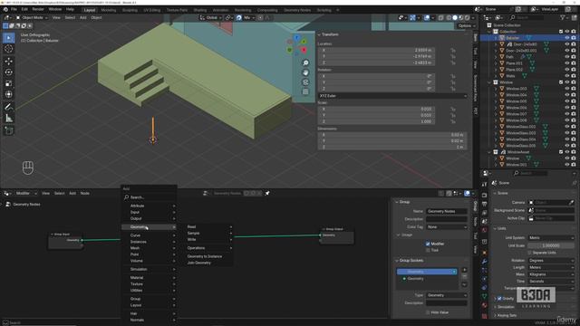This screenshot has width=580, height=326.
Task: Select the Select Box tool
Action: [x=9, y=38]
